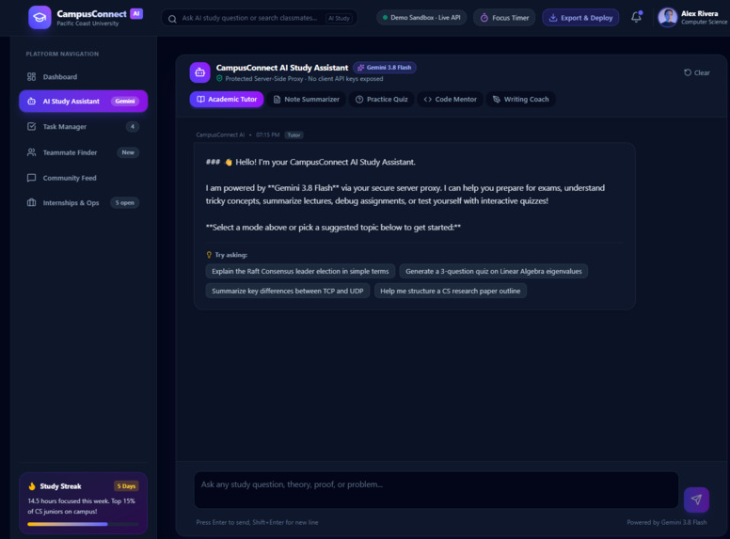This screenshot has width=730, height=539.
Task: Open Internships & Ops in sidebar
Action: pyautogui.click(x=84, y=203)
